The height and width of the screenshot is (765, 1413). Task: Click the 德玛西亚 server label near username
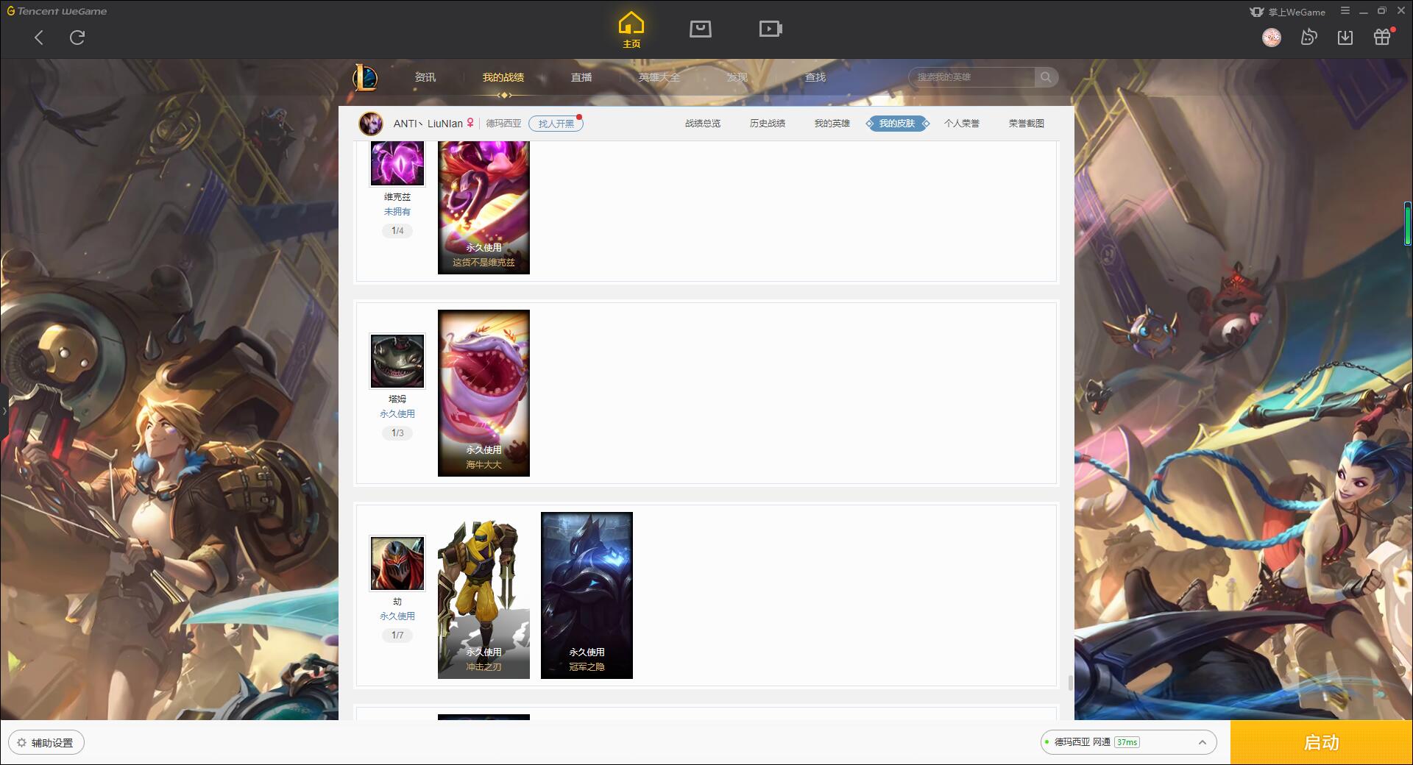503,124
